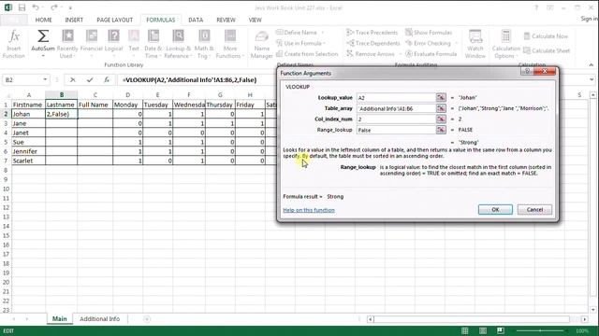Click Create from Selection
Viewport: 599px width, 336px height.
point(307,54)
